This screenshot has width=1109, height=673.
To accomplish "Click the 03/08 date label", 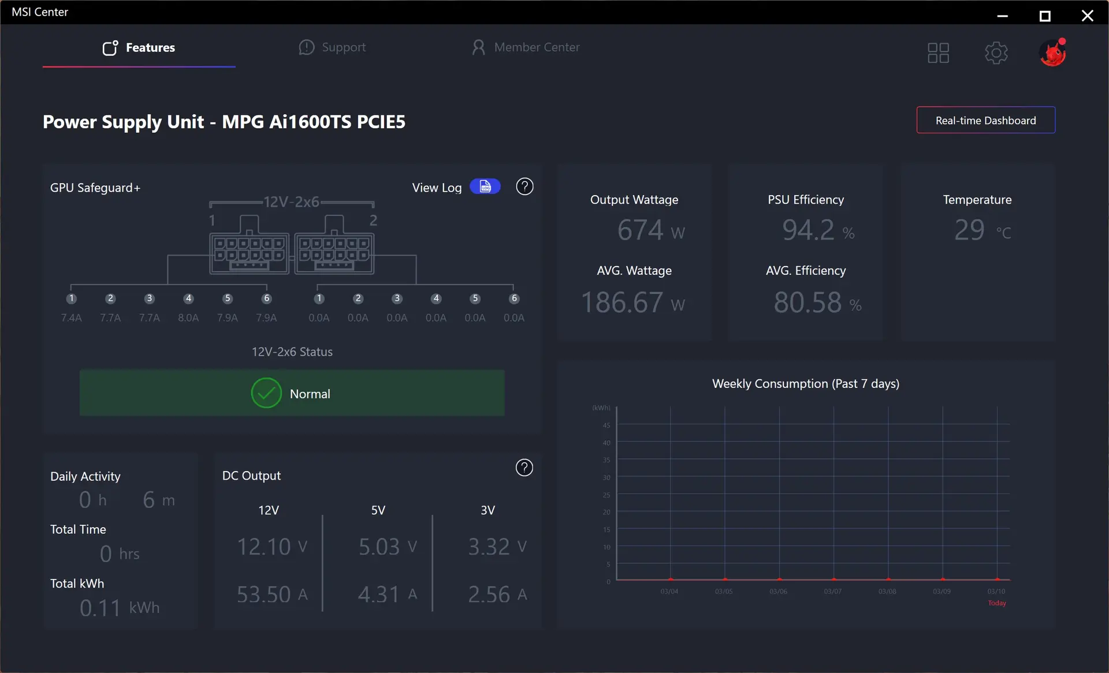I will click(887, 592).
